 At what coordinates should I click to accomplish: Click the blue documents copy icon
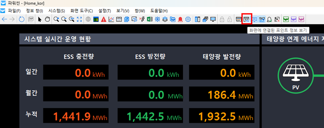tap(127, 19)
